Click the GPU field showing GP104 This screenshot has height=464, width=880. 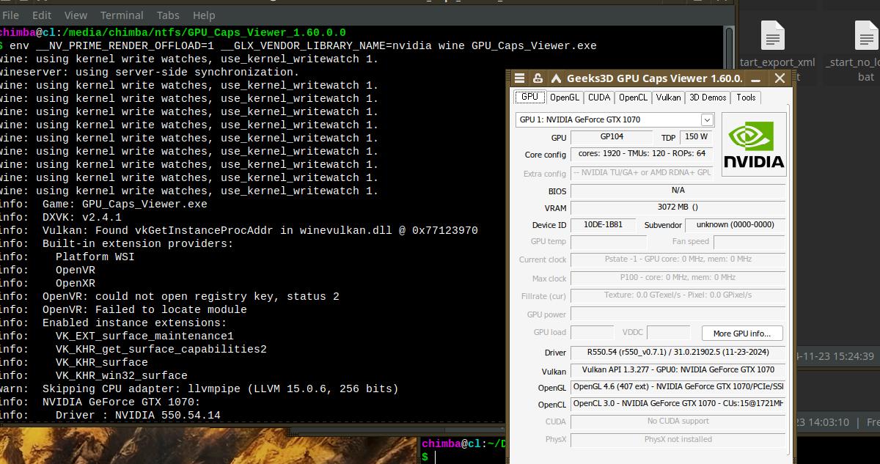point(612,137)
